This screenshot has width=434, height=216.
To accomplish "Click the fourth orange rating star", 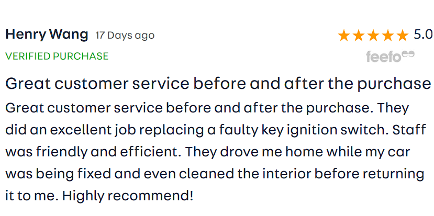I will coord(388,36).
